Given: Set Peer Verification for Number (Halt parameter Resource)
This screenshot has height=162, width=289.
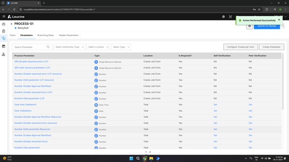Looking at the screenshot, I should point(250,129).
